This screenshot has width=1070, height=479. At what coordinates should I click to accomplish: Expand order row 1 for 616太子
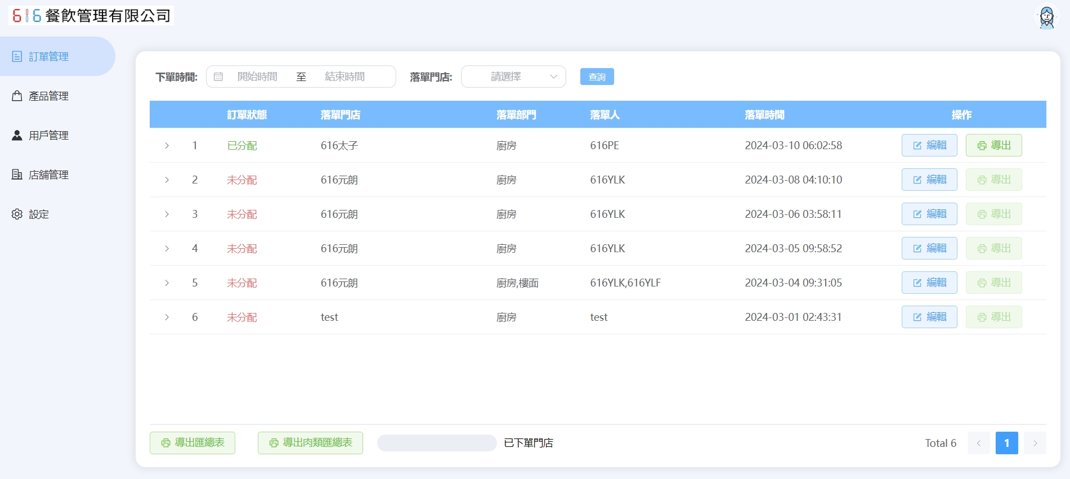pos(167,146)
